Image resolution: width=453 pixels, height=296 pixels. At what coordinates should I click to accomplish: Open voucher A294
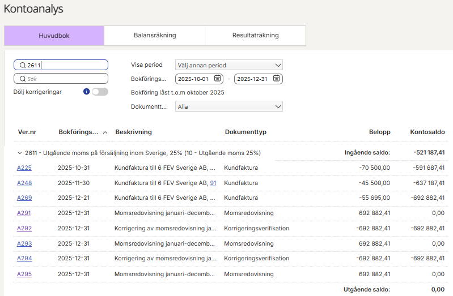tap(24, 258)
